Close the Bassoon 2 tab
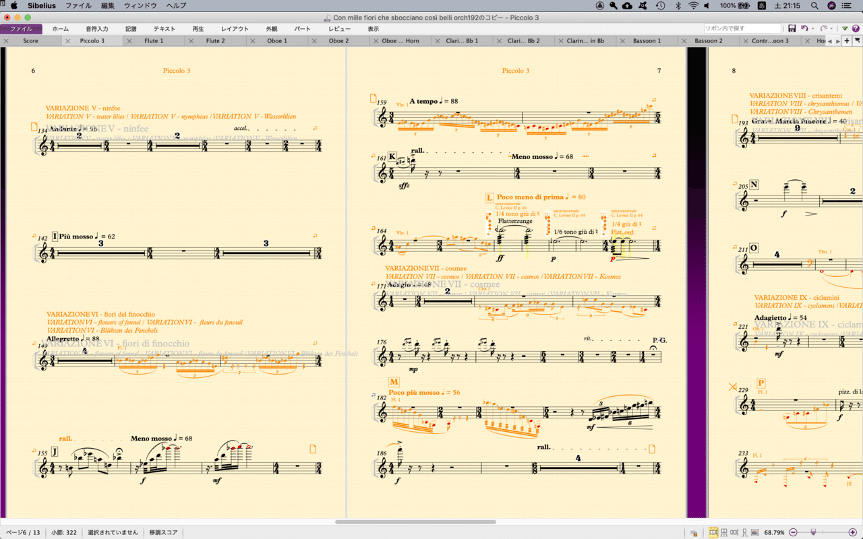This screenshot has width=863, height=539. click(x=686, y=41)
